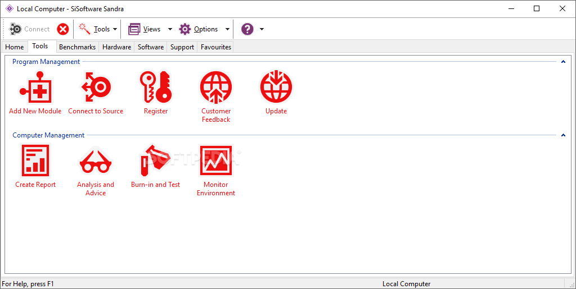576x289 pixels.
Task: Open the Favourites tab
Action: pyautogui.click(x=216, y=47)
